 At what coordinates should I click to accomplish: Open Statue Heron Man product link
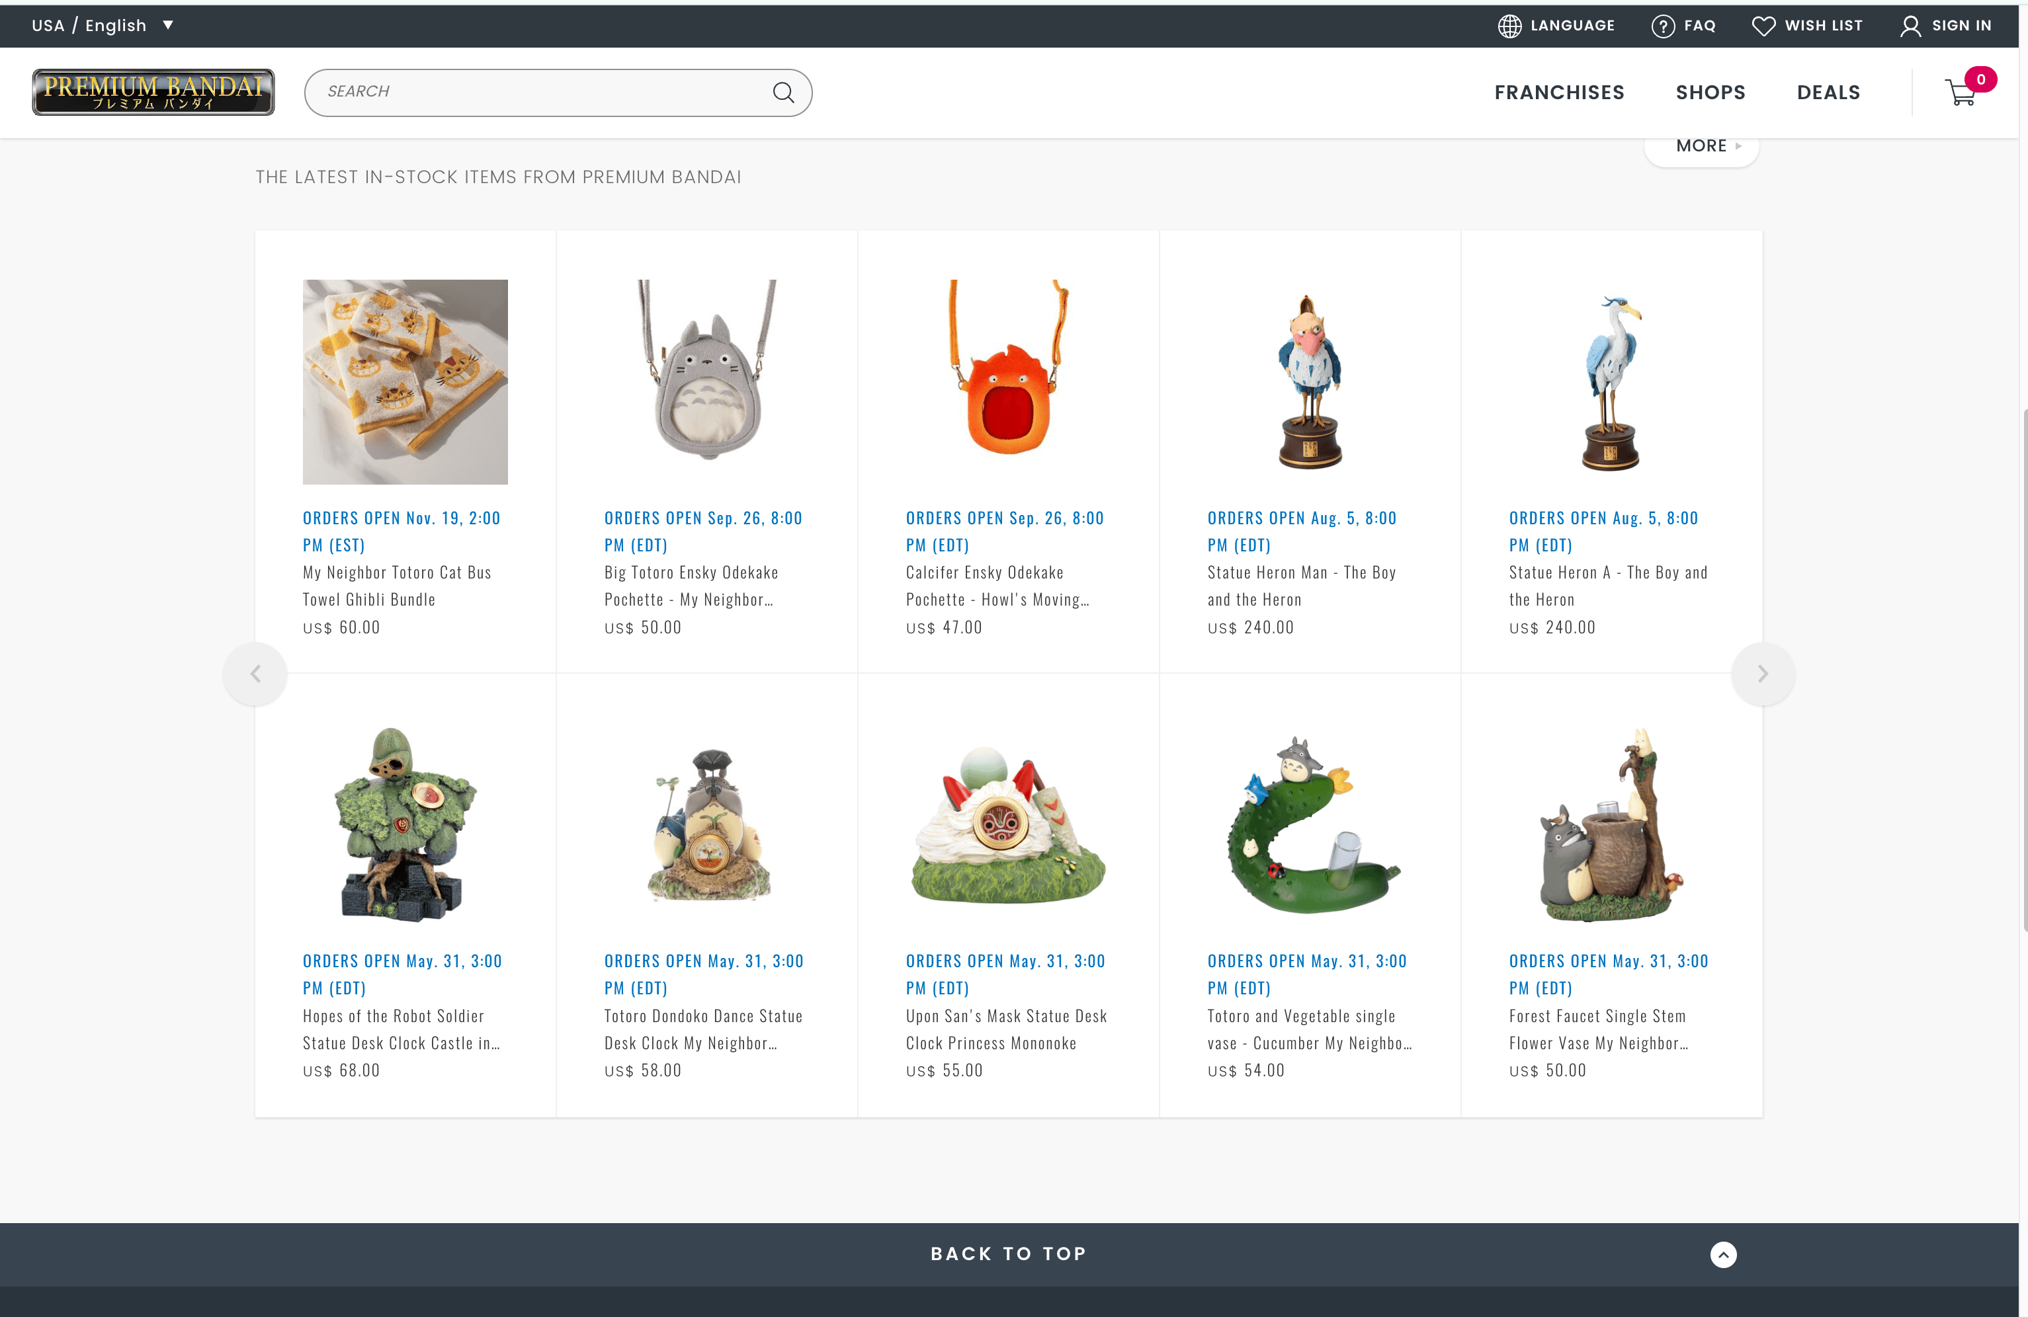click(1301, 585)
